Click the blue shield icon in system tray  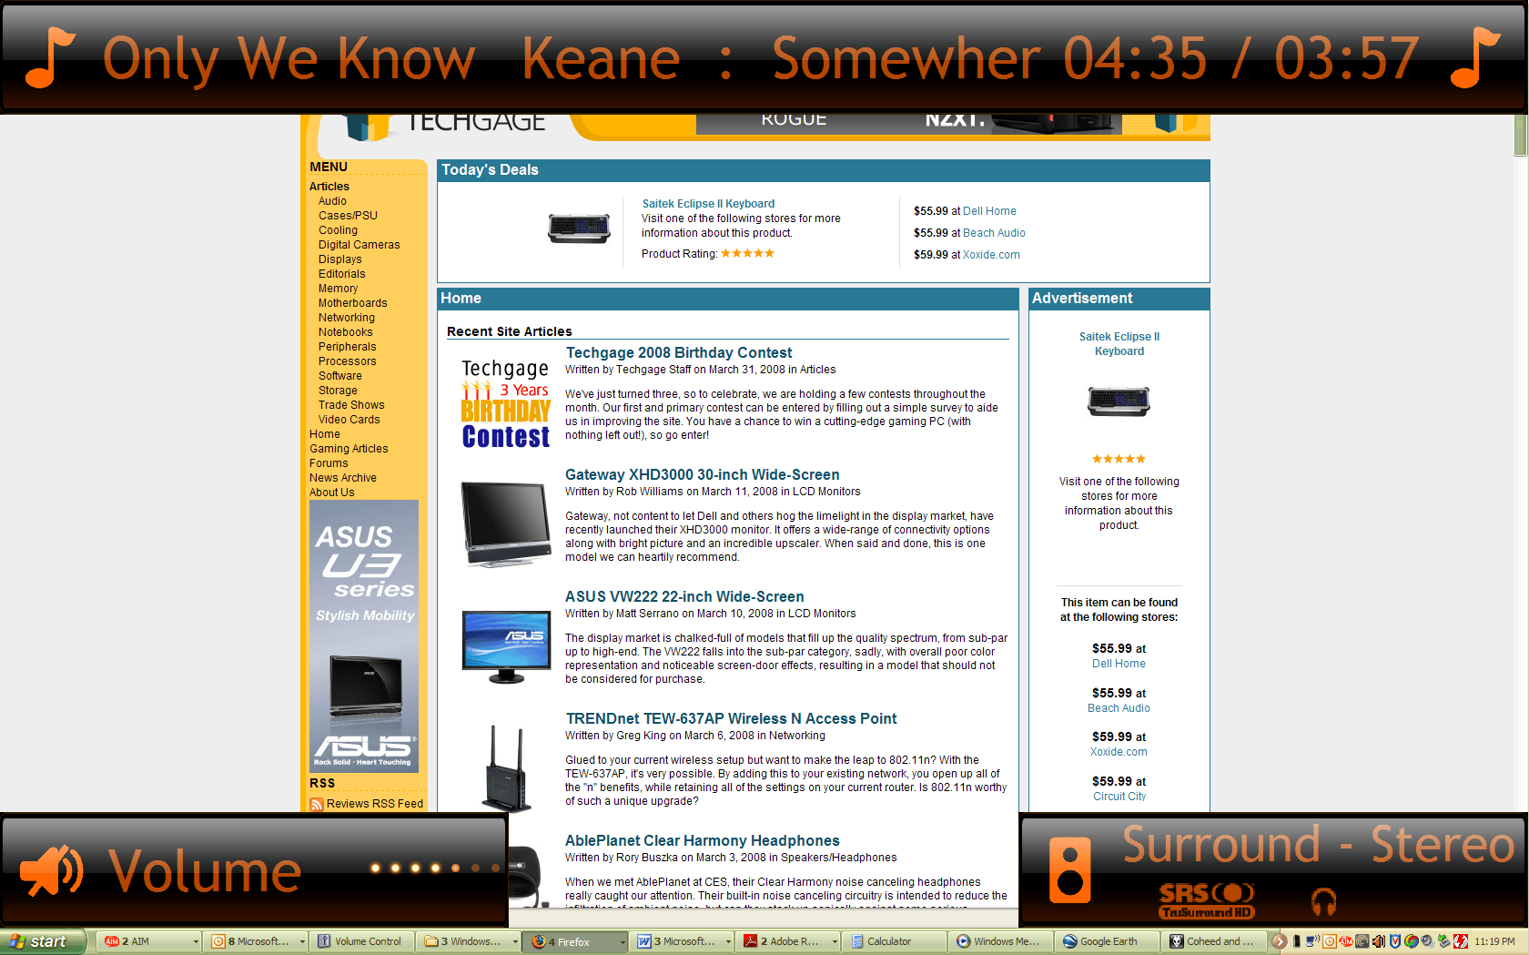coord(1394,941)
